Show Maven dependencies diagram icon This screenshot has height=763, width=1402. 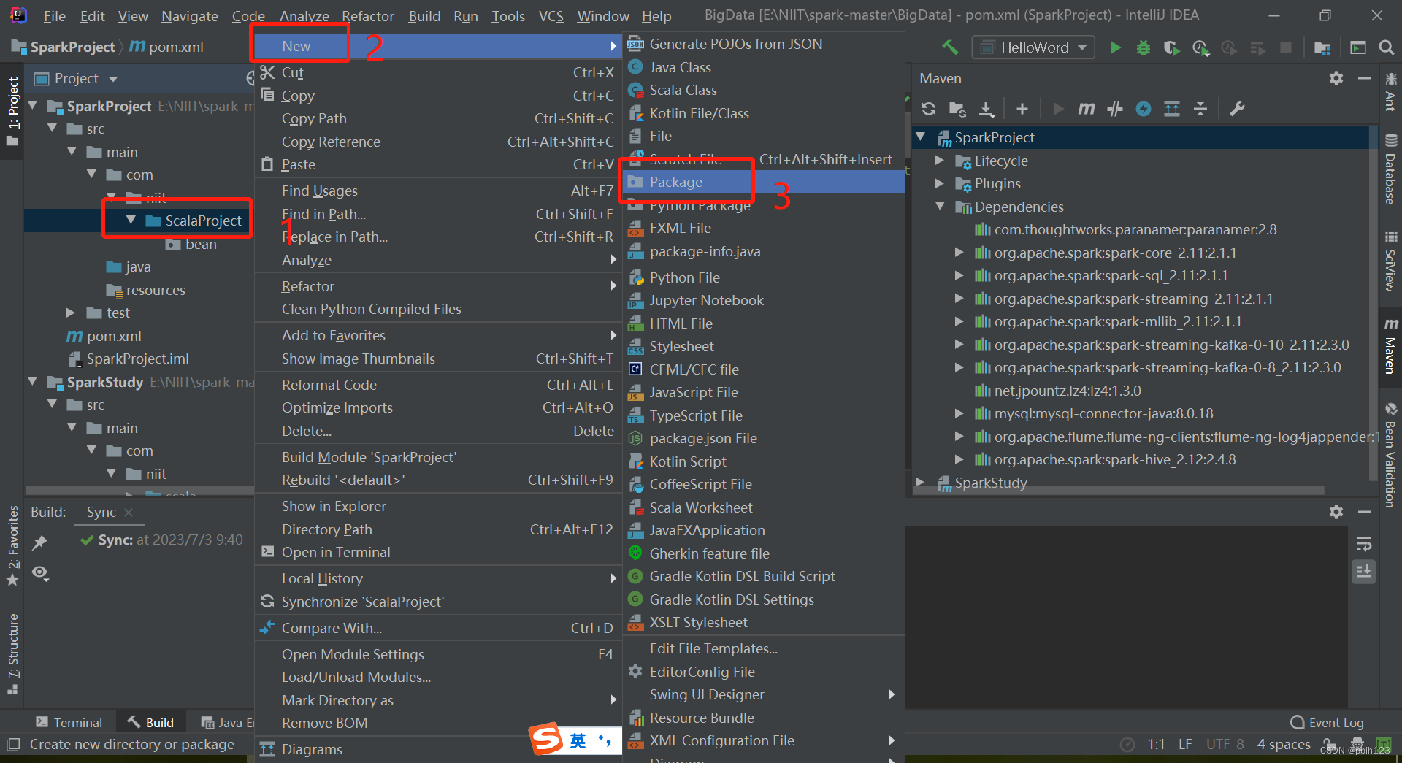(x=1172, y=109)
